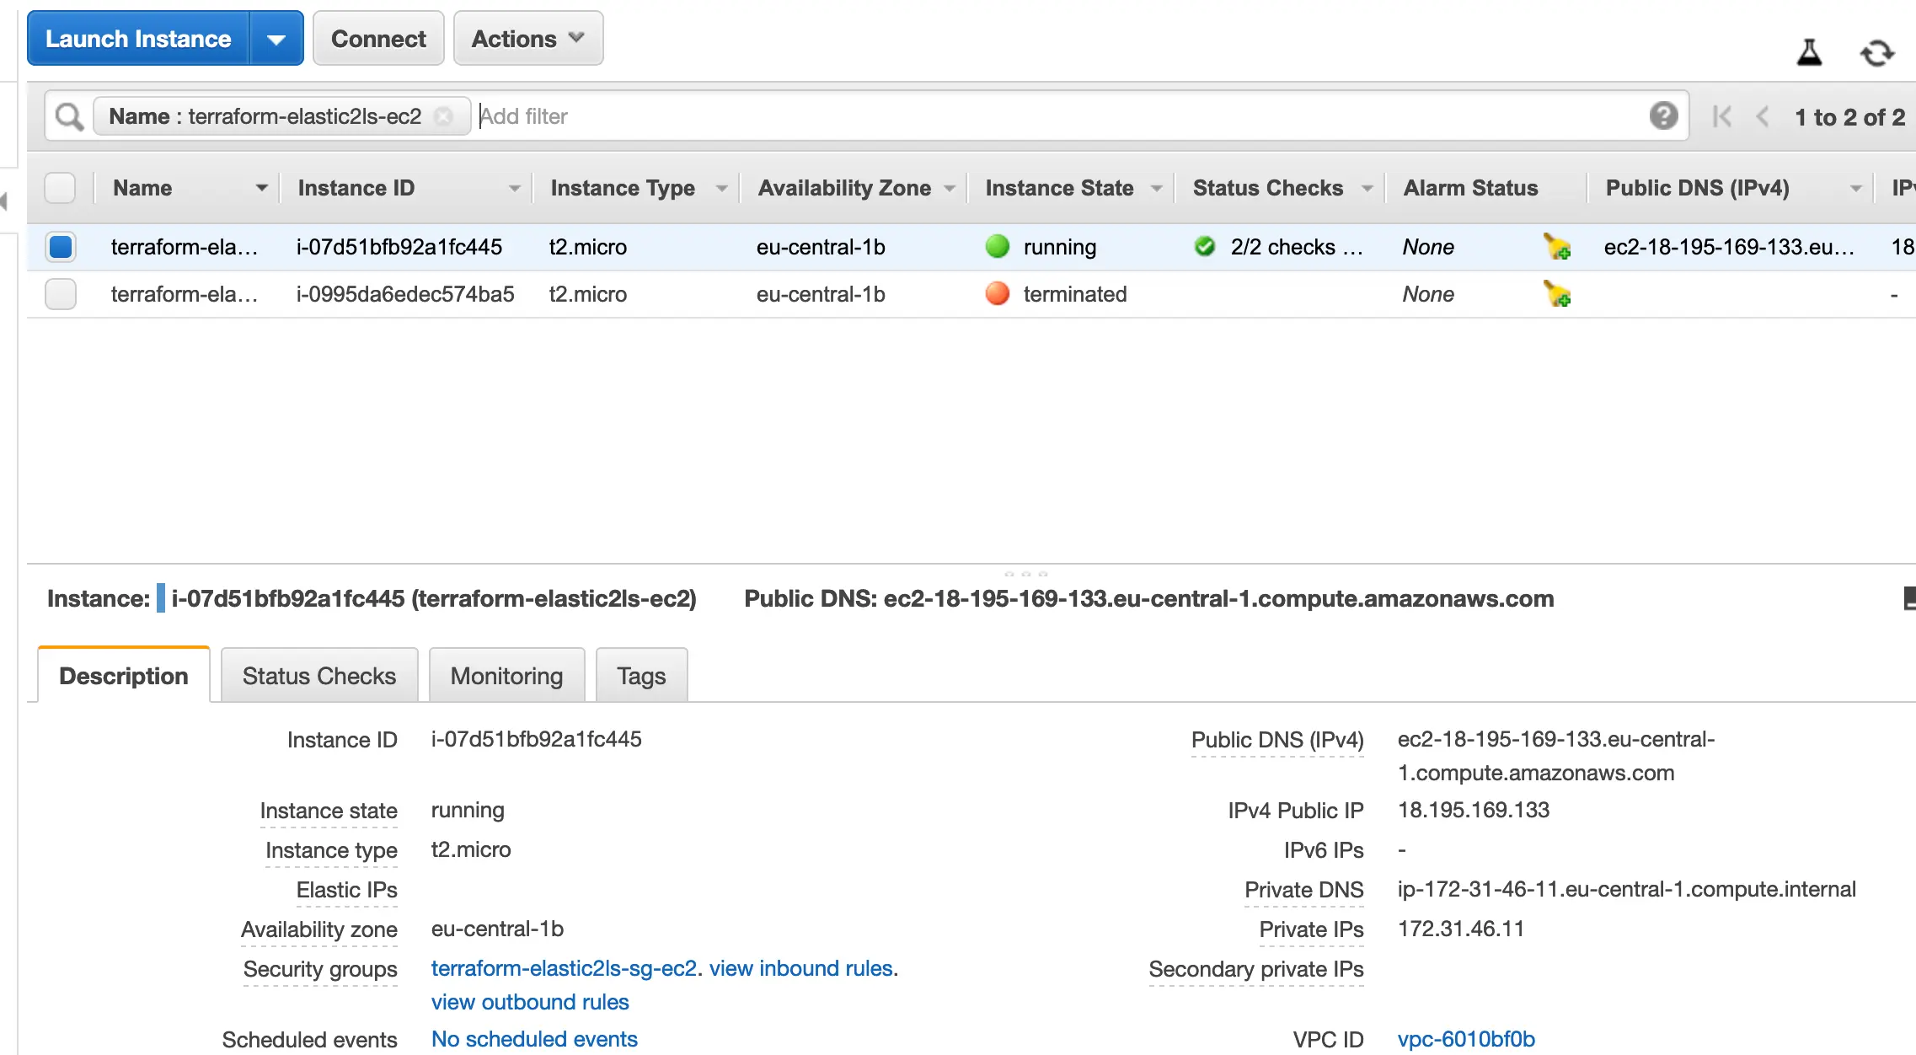Go to the first results page
The height and width of the screenshot is (1055, 1916).
click(x=1722, y=116)
